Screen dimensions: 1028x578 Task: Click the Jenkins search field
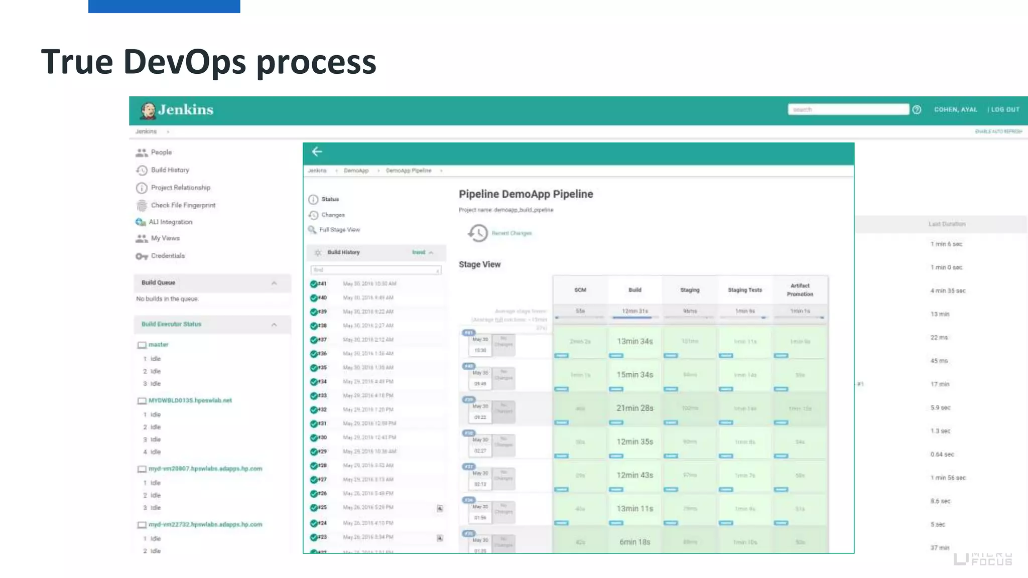click(848, 109)
